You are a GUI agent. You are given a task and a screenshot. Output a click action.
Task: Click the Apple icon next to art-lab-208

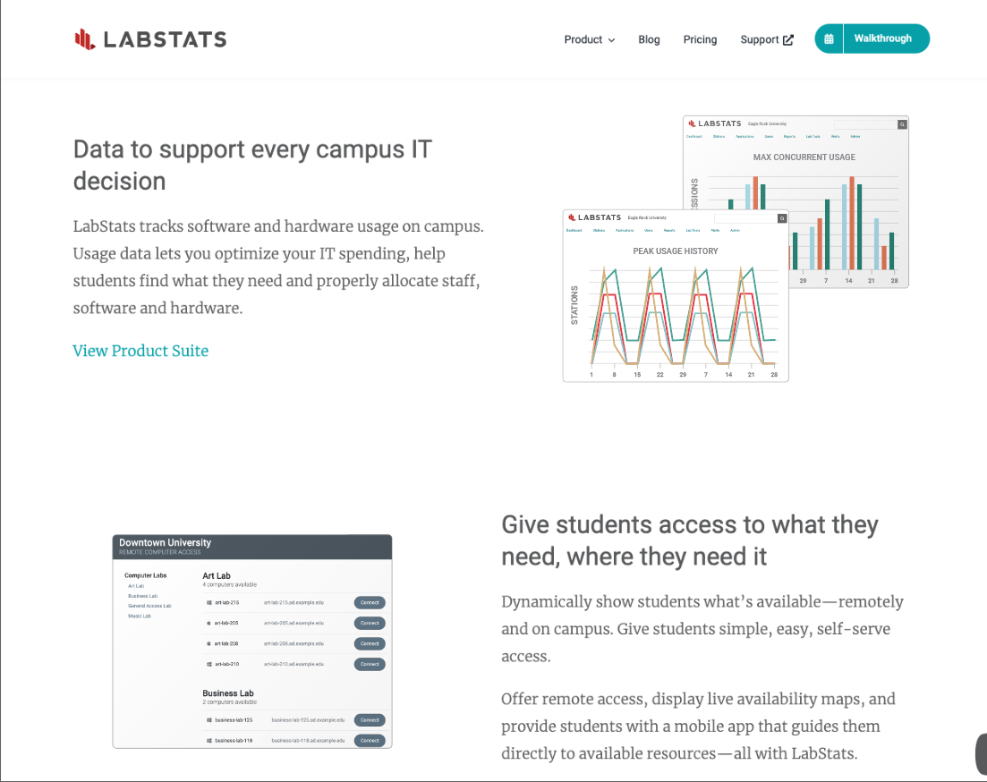[209, 643]
